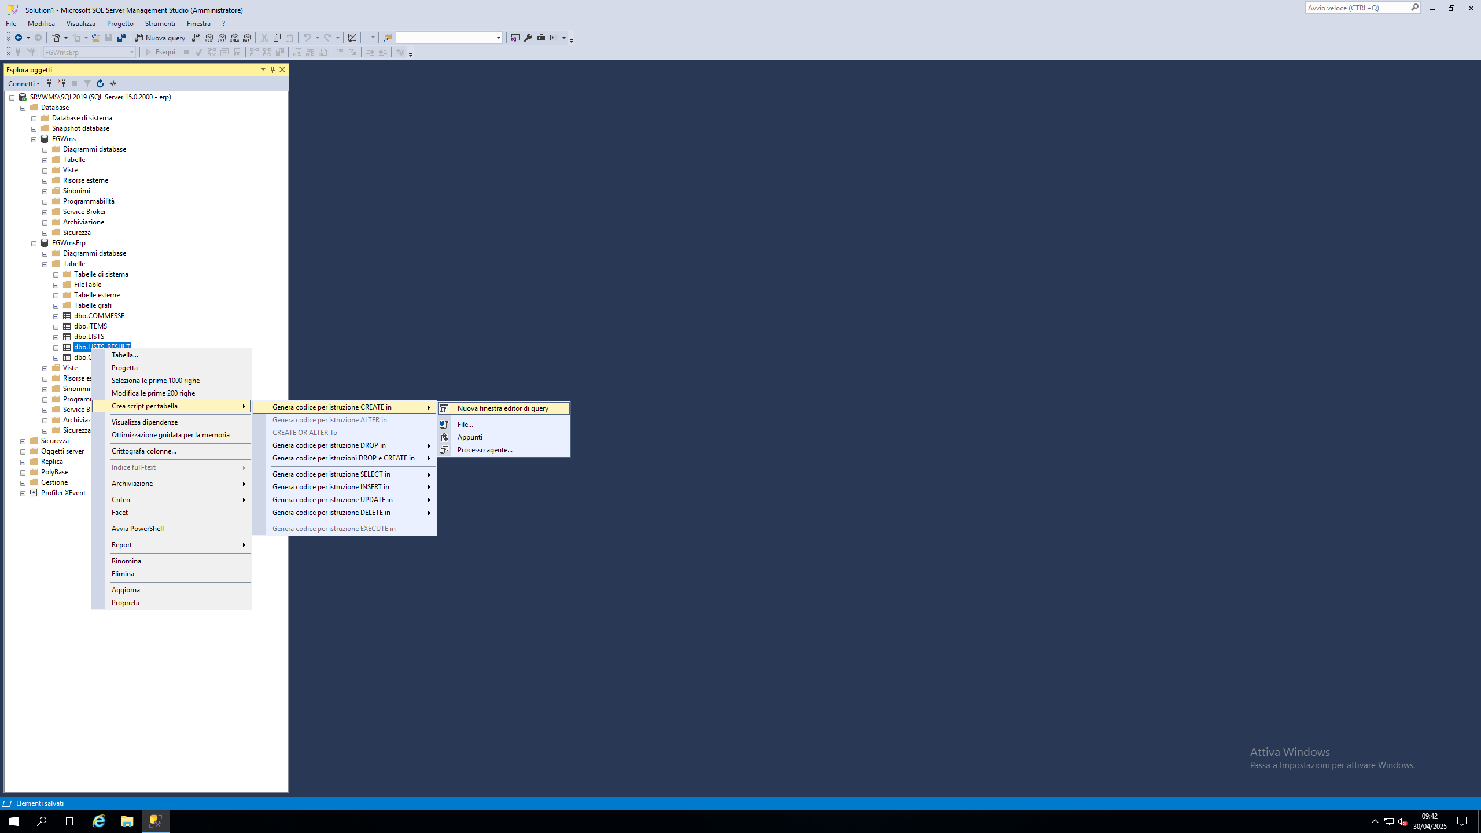Open the Strumenti menu
This screenshot has width=1481, height=833.
point(160,24)
